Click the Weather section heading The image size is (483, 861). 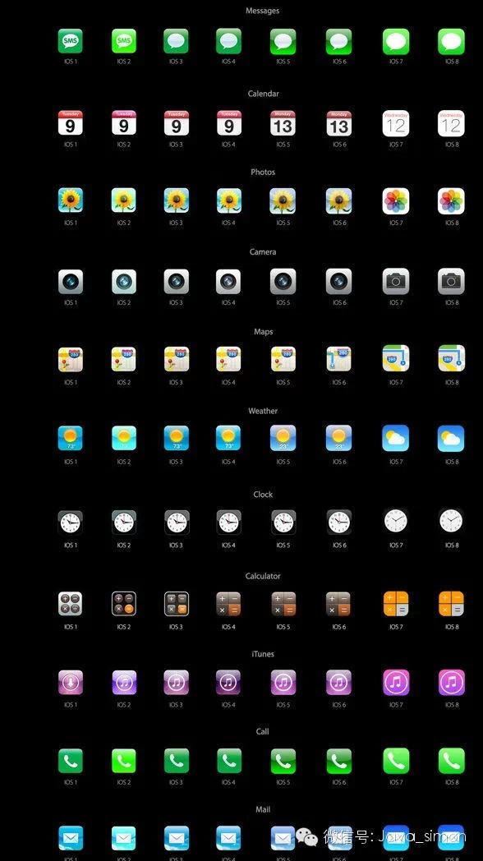(263, 412)
